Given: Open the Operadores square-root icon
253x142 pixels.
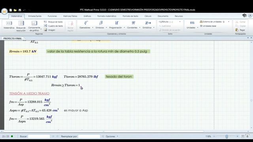Looking at the screenshot, I should click(86, 23).
